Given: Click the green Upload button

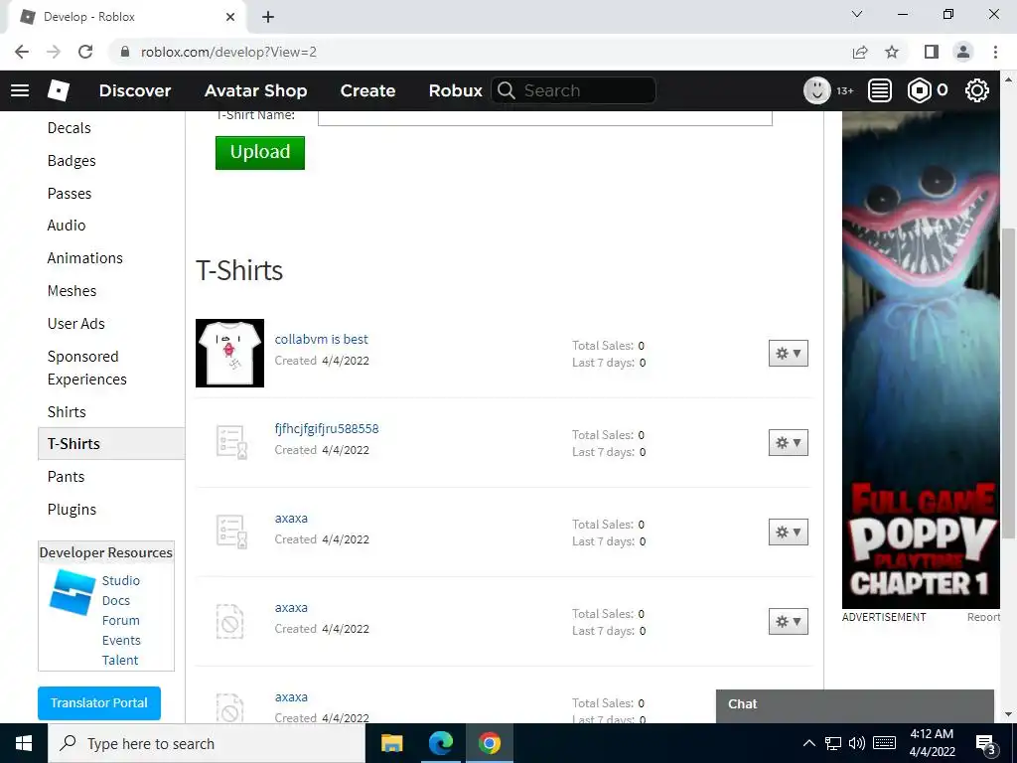Looking at the screenshot, I should tap(260, 152).
